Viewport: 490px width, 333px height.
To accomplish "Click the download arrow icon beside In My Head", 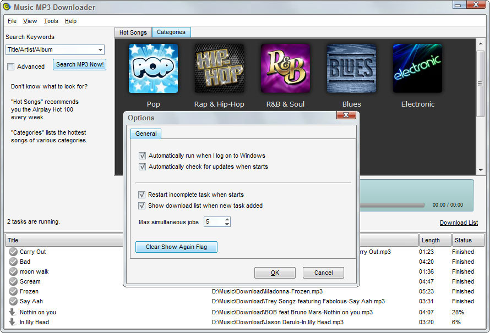I will tap(13, 322).
